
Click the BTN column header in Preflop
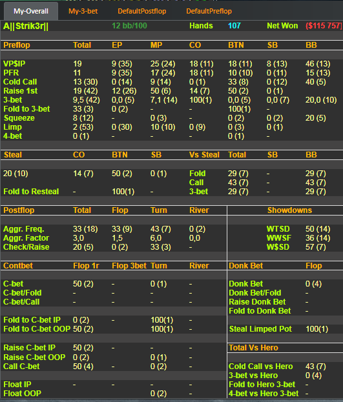(236, 45)
